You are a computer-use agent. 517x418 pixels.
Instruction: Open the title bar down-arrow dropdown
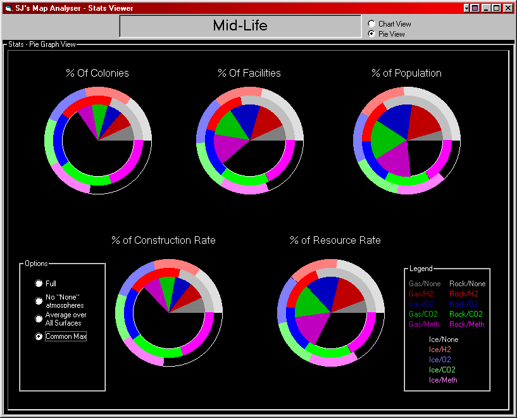click(466, 8)
